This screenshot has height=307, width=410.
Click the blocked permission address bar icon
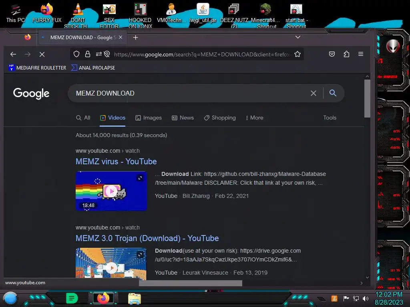(107, 54)
